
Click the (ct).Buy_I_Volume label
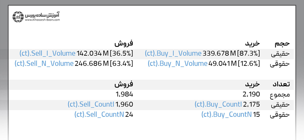pyautogui.click(x=173, y=54)
